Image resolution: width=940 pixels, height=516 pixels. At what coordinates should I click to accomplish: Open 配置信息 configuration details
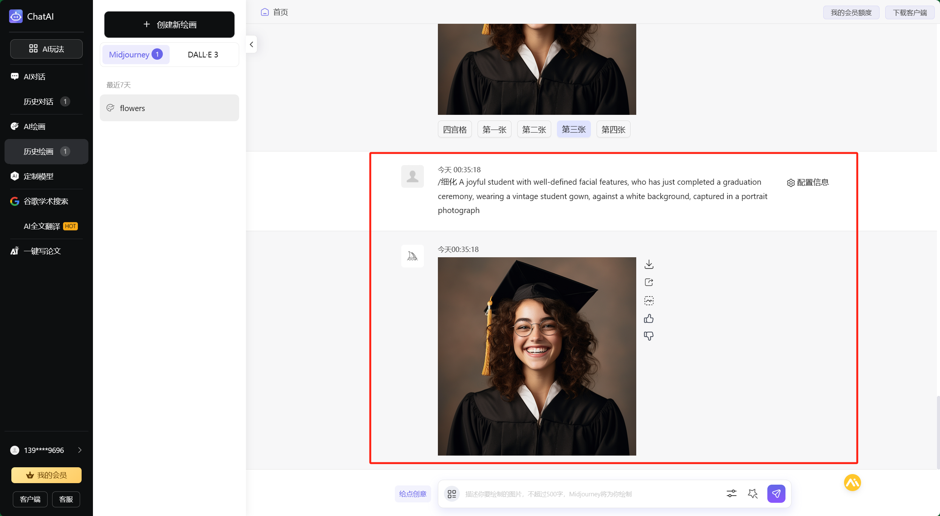[808, 182]
